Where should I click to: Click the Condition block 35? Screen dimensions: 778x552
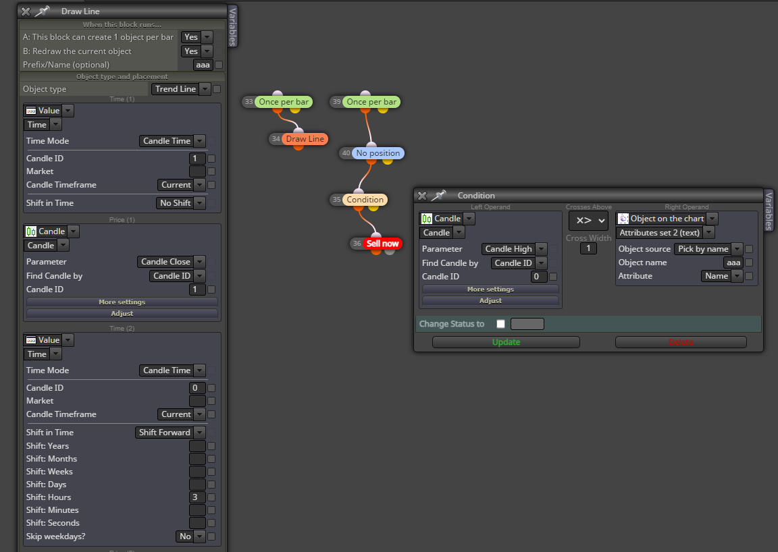point(365,199)
